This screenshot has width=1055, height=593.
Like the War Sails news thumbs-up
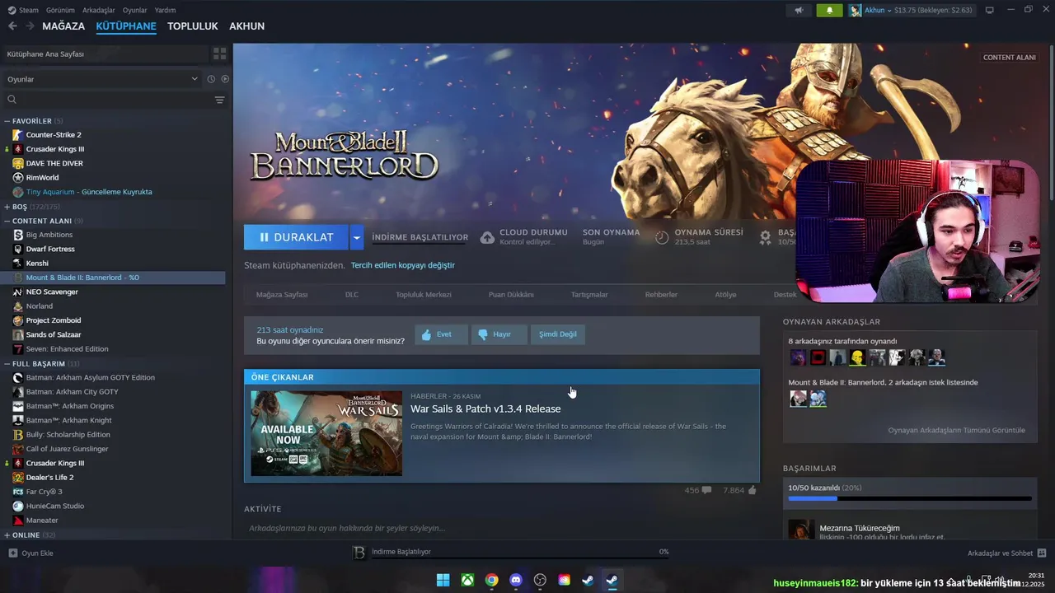(x=753, y=490)
